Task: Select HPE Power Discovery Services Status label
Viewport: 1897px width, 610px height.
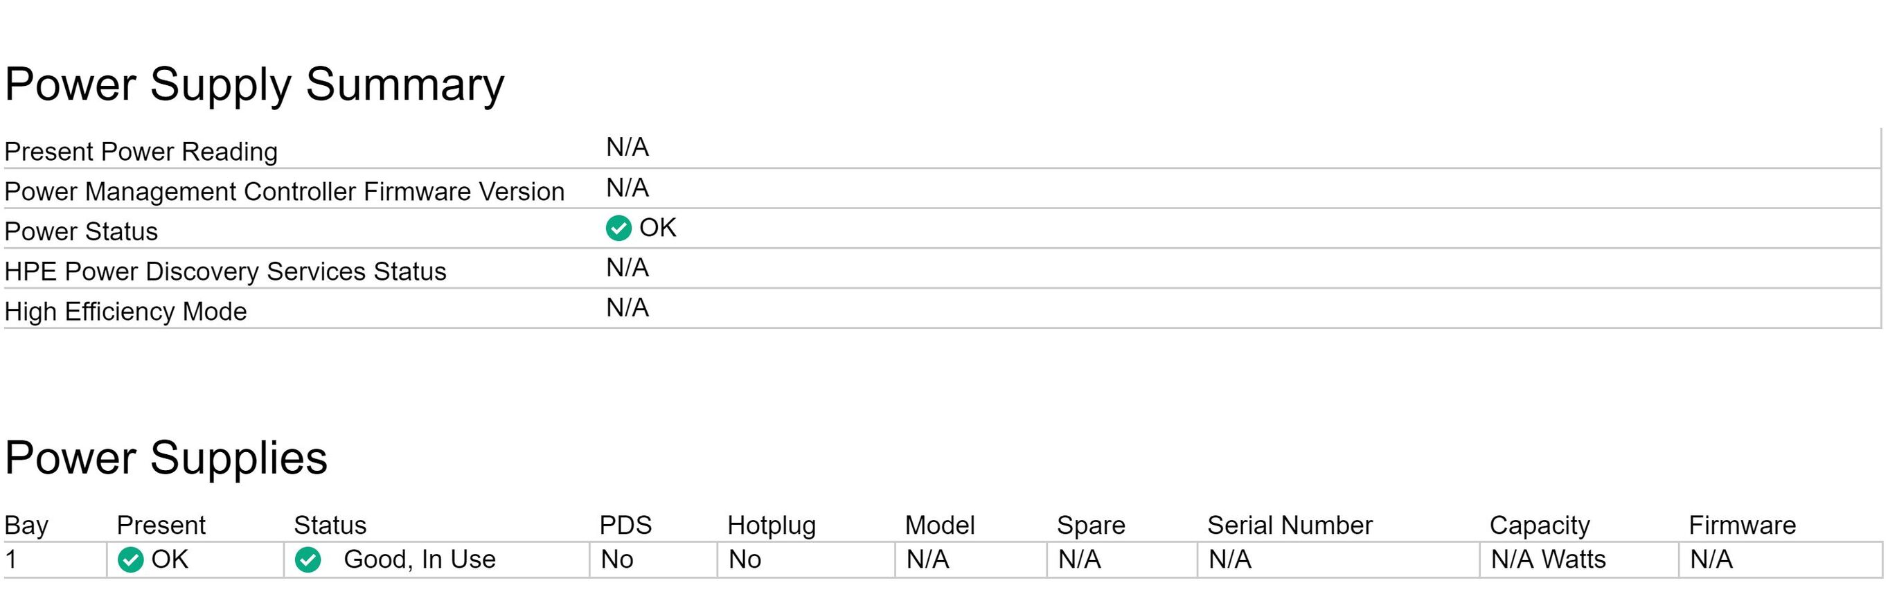Action: [x=225, y=271]
